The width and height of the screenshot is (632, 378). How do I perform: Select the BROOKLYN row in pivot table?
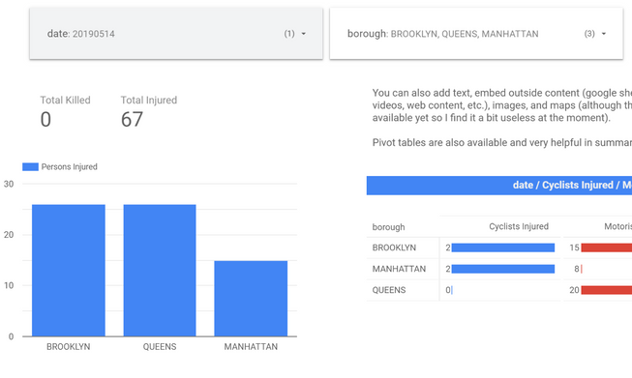pyautogui.click(x=499, y=247)
